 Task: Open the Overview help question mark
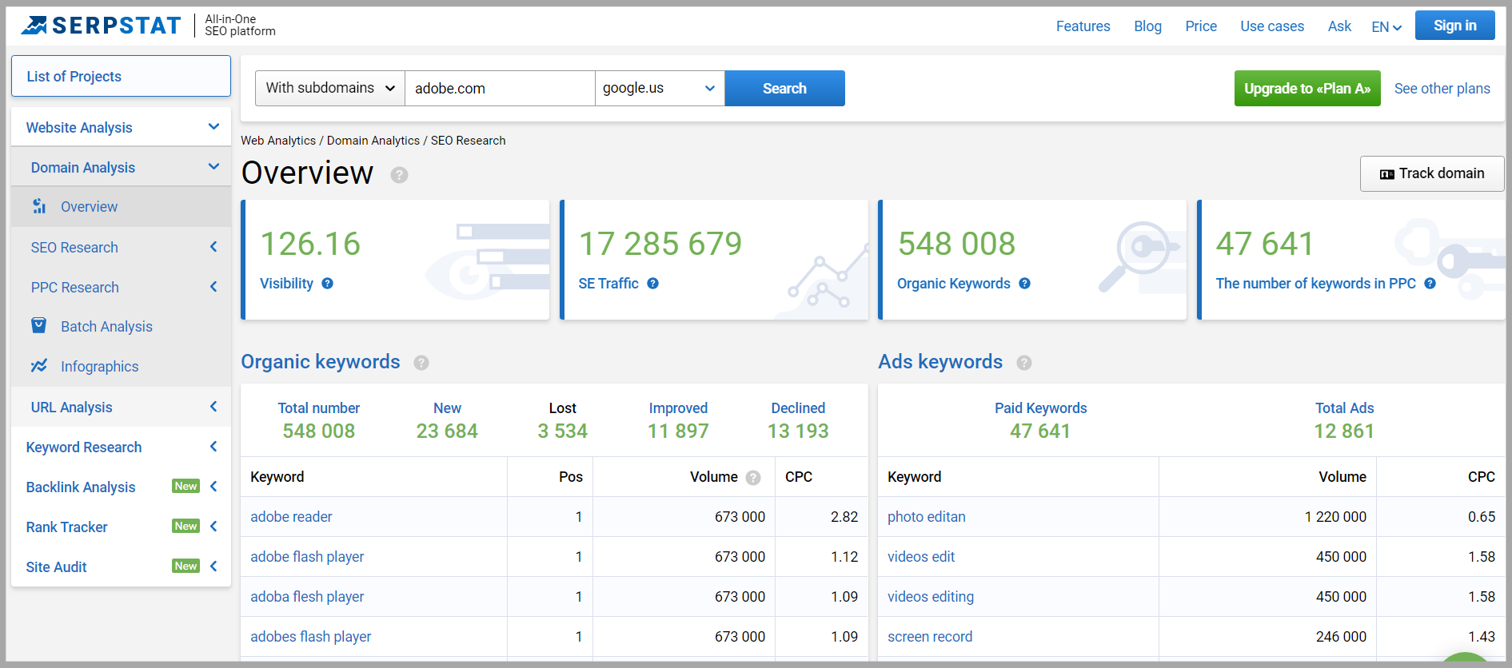pos(399,175)
